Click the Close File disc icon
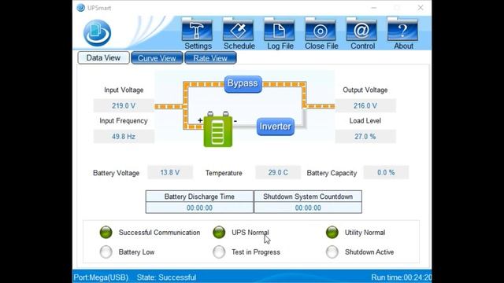Screen dimensions: 504x283 click(321, 30)
